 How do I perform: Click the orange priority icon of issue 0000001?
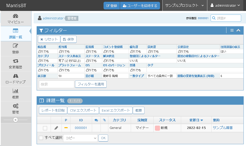click(66, 128)
